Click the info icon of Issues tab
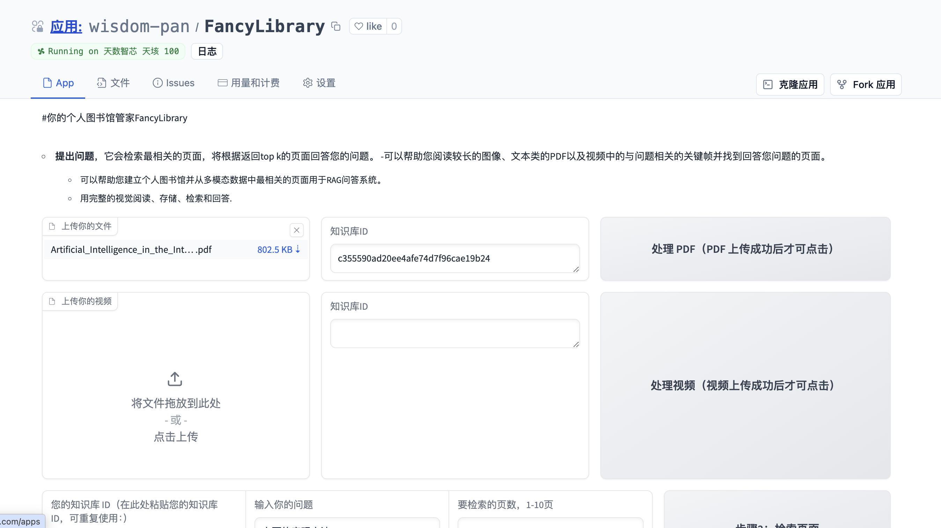This screenshot has width=941, height=528. [x=157, y=83]
